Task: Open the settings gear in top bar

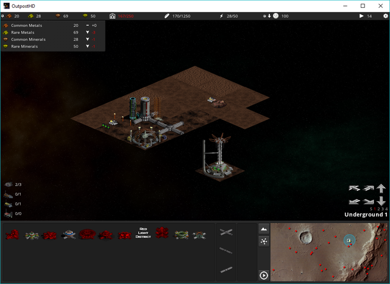Action: (385, 16)
